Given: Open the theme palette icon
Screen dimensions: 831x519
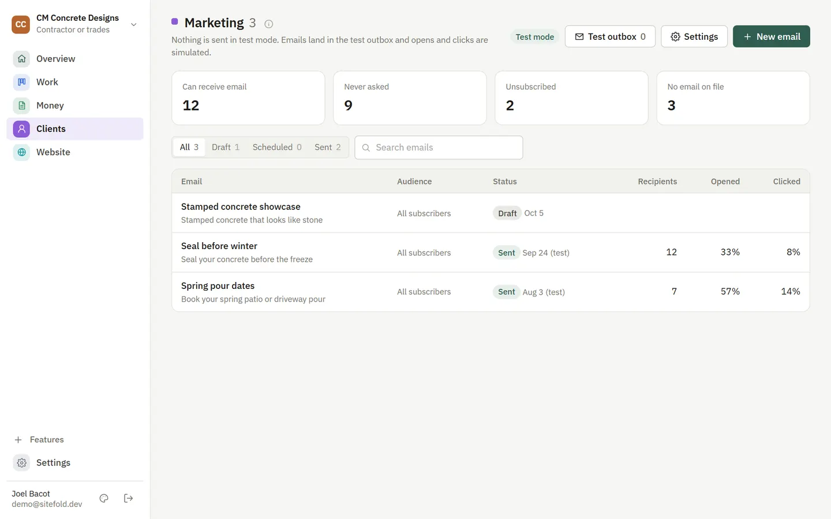Looking at the screenshot, I should (x=104, y=498).
